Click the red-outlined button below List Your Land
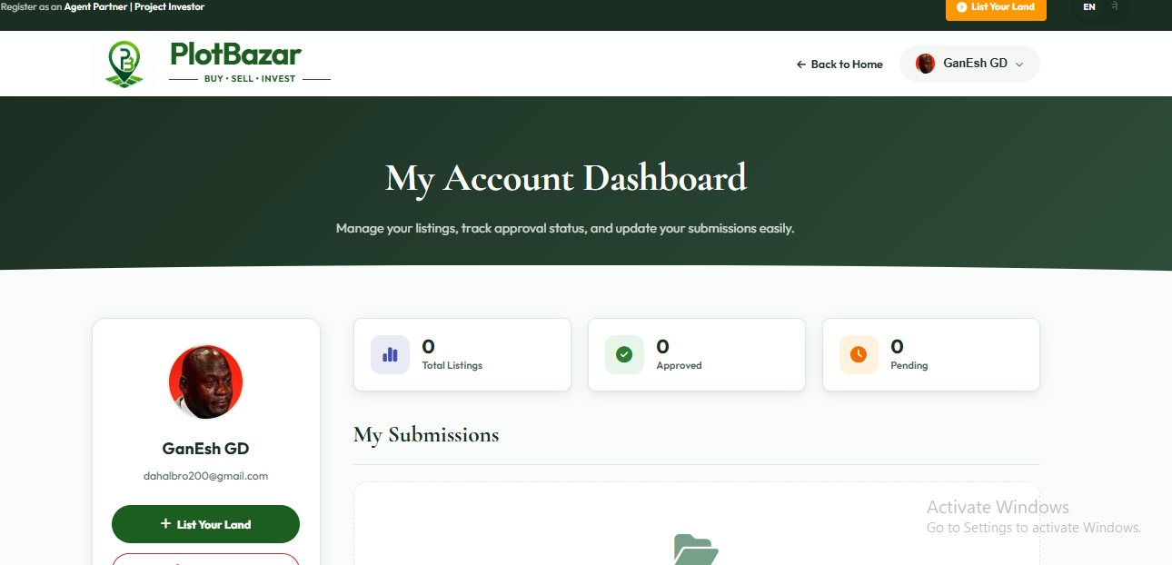This screenshot has height=565, width=1172. [205, 559]
